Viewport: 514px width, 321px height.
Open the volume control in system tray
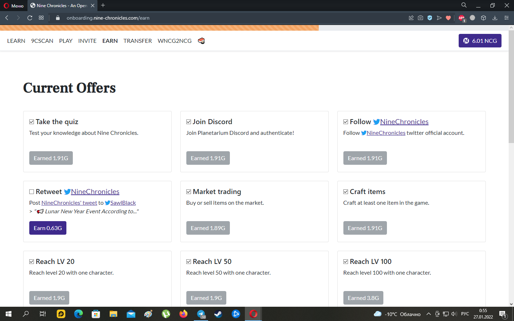pos(454,314)
